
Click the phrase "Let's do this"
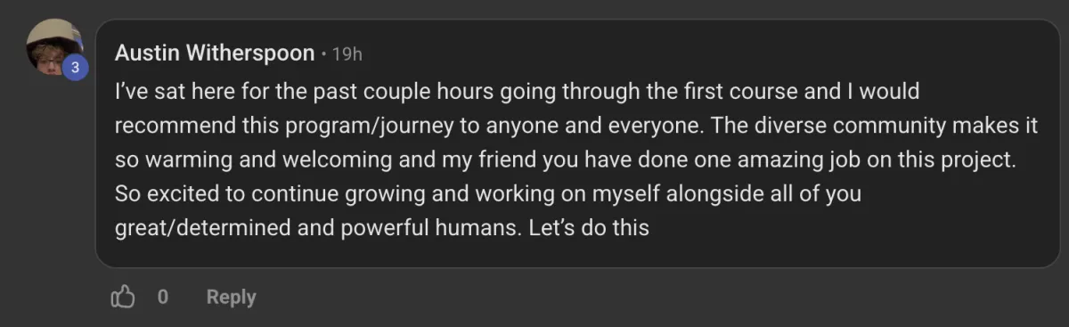(589, 227)
